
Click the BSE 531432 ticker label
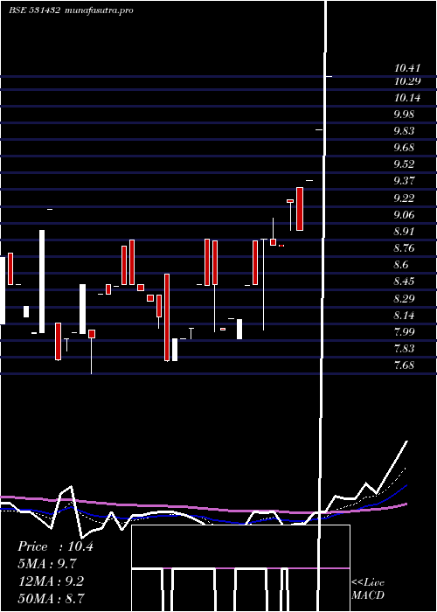pyautogui.click(x=35, y=10)
